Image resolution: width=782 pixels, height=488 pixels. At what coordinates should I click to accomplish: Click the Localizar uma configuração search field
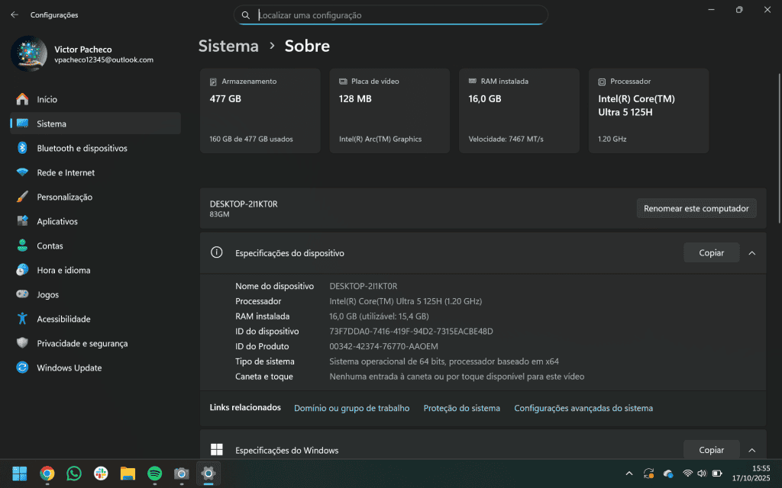point(391,14)
